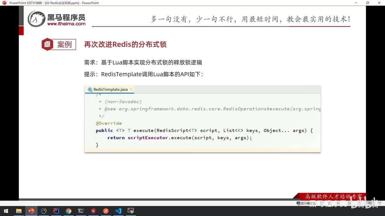Open display settings in the status bar
This screenshot has height=216, width=385.
[306, 203]
